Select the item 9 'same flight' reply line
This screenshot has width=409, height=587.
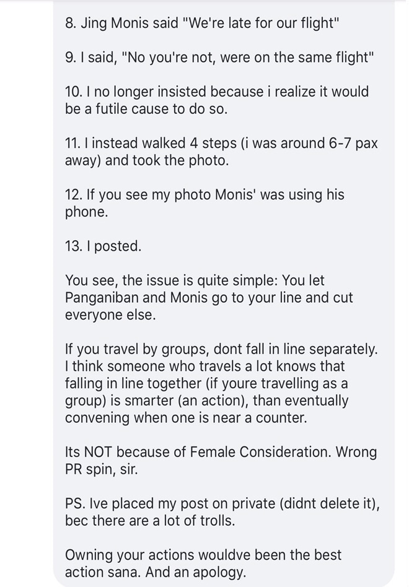[219, 58]
